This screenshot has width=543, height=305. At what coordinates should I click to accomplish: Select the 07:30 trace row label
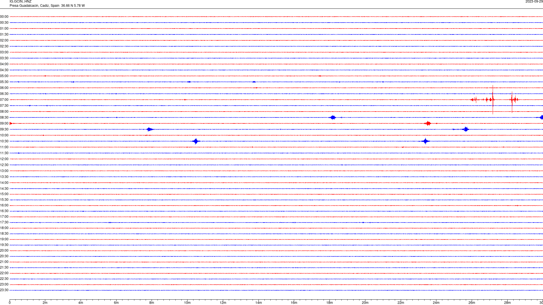[4, 106]
